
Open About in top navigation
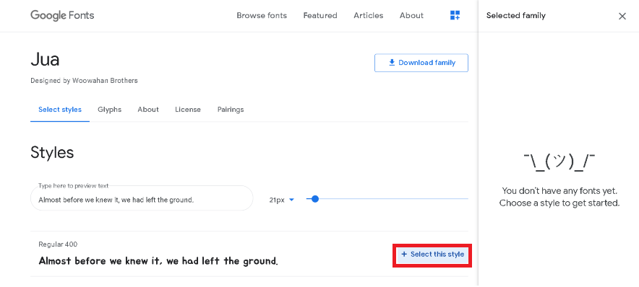(411, 15)
